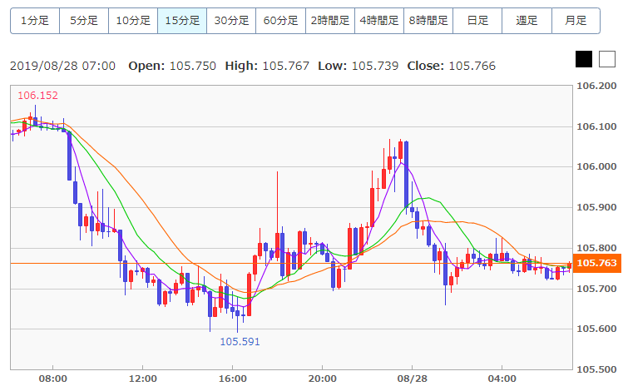Image resolution: width=628 pixels, height=391 pixels.
Task: Click the orange 105.763 current price label
Action: (596, 263)
